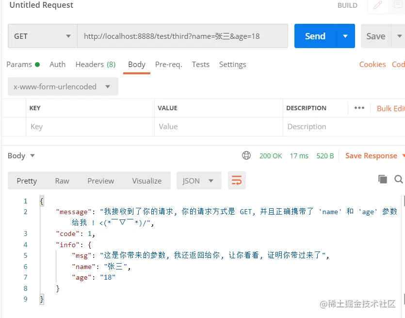Image resolution: width=405 pixels, height=318 pixels.
Task: Open the three-dot menu on the params table
Action: pyautogui.click(x=359, y=108)
